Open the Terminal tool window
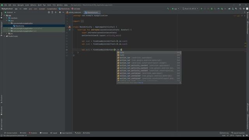The image size is (249, 140). [44, 133]
